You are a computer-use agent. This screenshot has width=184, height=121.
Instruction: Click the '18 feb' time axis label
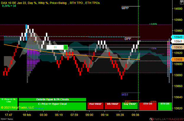27,115
